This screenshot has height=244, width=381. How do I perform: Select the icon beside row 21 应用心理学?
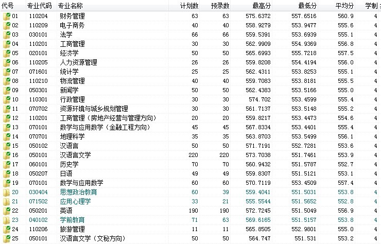coord(7,201)
